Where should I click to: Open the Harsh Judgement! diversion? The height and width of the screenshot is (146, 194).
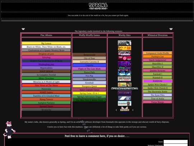157,60
